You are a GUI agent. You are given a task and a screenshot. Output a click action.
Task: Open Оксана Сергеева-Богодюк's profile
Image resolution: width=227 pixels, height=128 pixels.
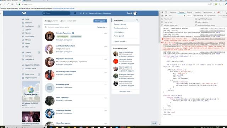click(66, 72)
